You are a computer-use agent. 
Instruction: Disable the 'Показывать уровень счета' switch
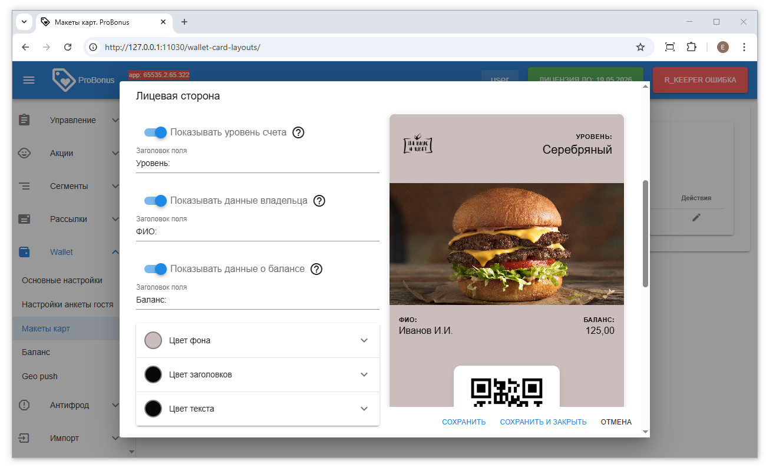[156, 132]
